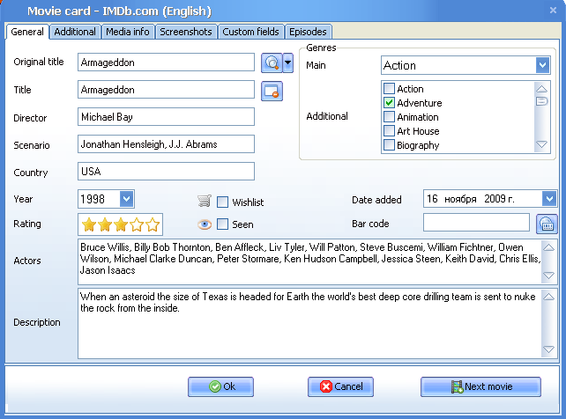Check the Biography genre checkbox
Viewport: 566px width, 419px height.
point(389,145)
